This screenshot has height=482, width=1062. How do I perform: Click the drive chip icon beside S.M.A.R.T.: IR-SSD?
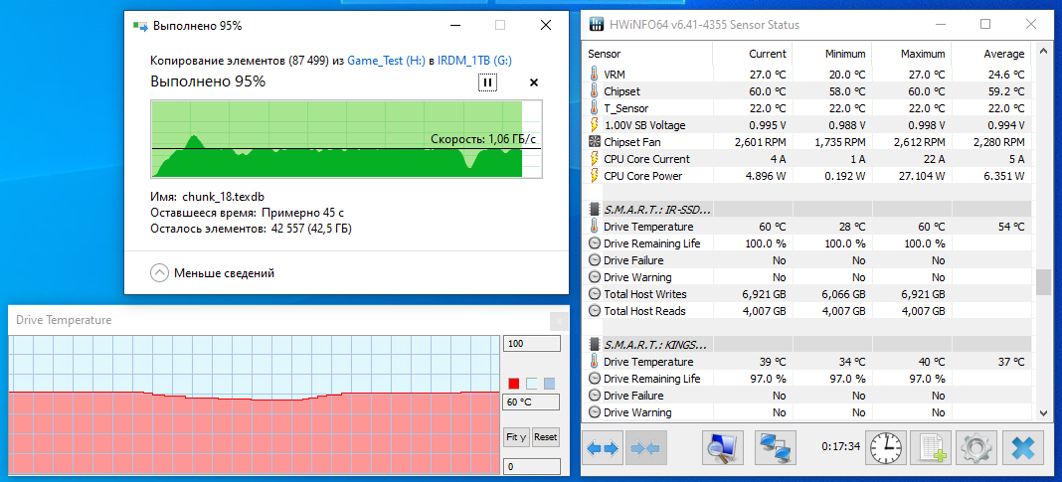click(x=594, y=209)
